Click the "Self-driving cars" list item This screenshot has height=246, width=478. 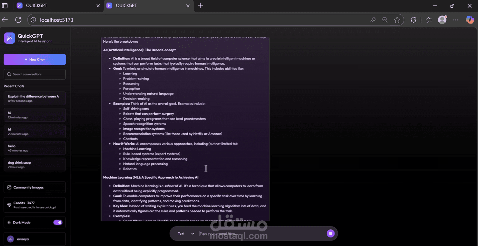pyautogui.click(x=136, y=109)
